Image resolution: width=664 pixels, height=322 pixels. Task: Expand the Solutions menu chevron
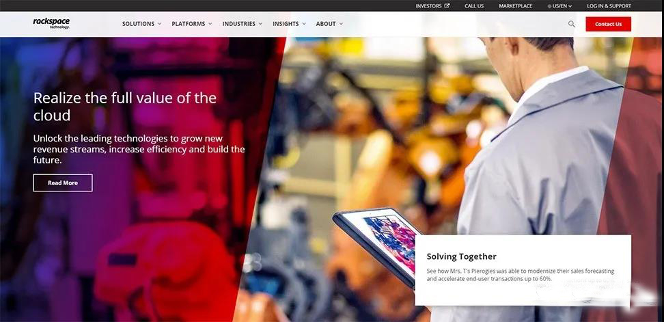[160, 24]
